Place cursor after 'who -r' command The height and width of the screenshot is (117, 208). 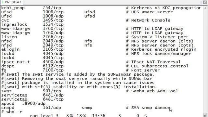click(22, 112)
